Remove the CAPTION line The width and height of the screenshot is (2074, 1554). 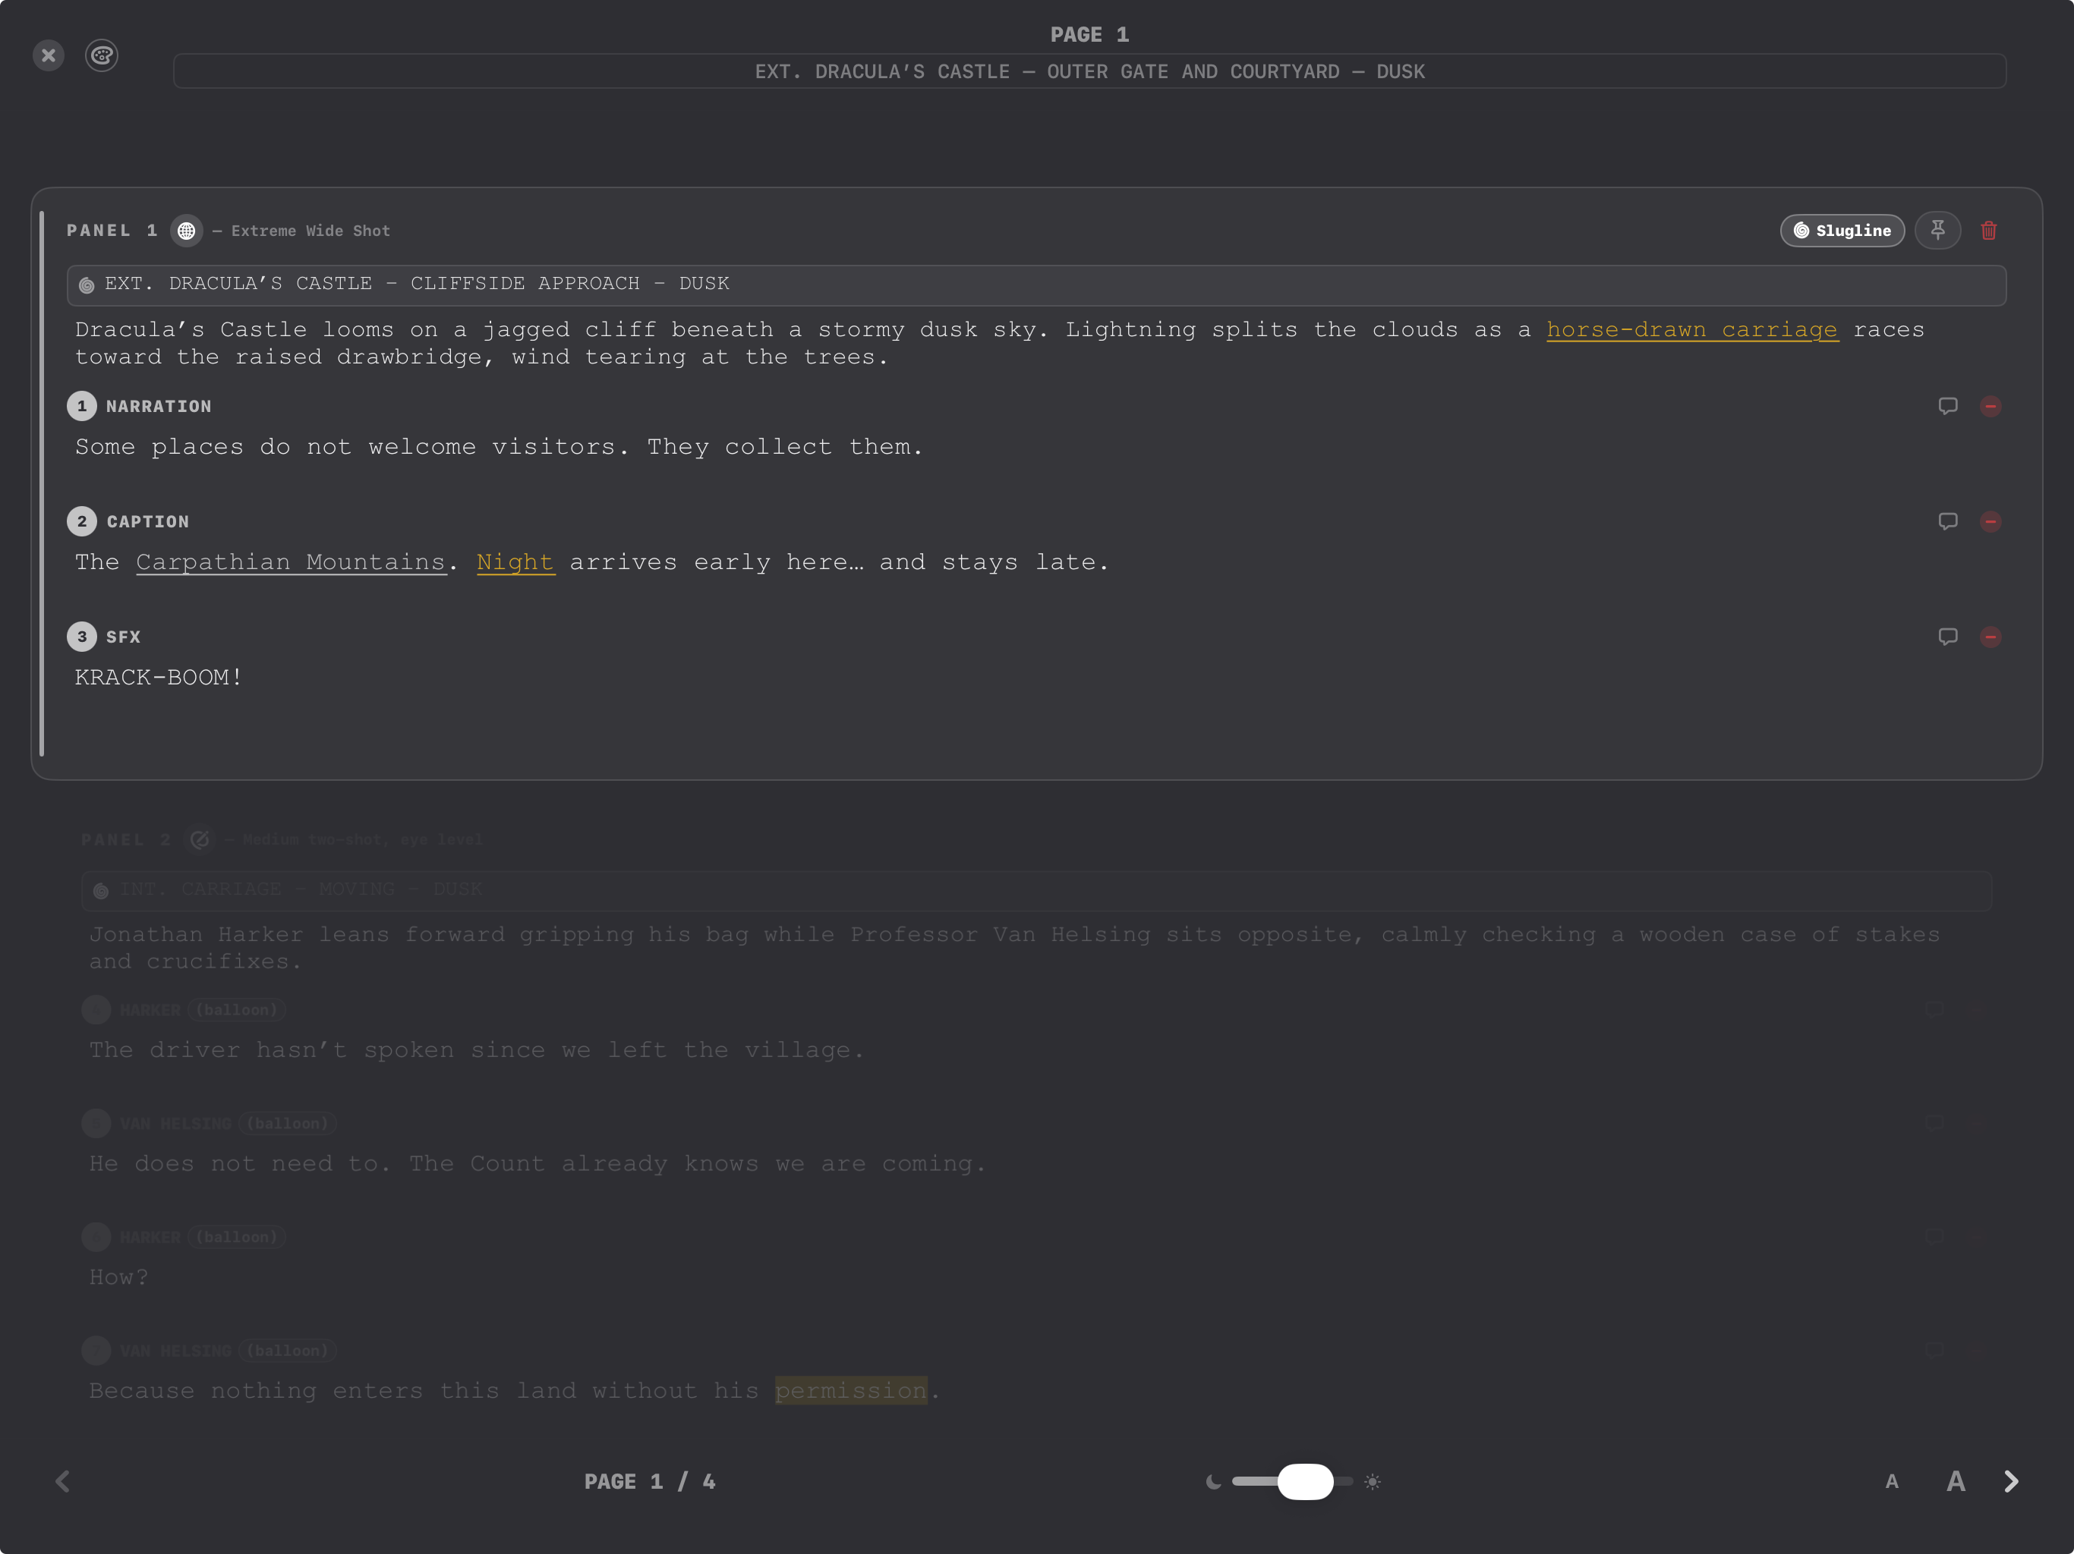1990,521
